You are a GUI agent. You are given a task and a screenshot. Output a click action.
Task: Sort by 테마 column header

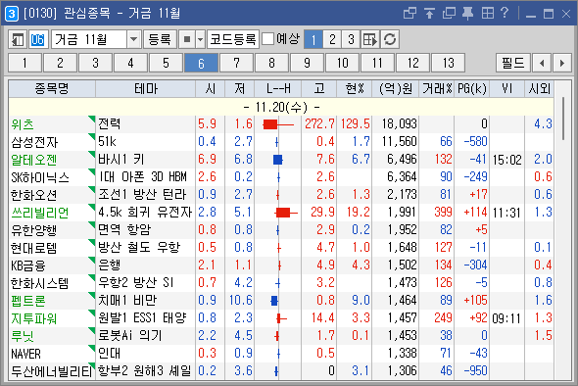click(x=145, y=89)
